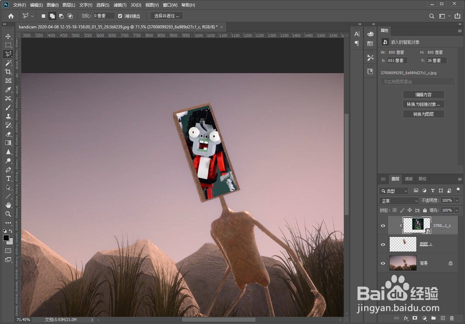
Task: Open the Layers panel menu
Action: 460,179
